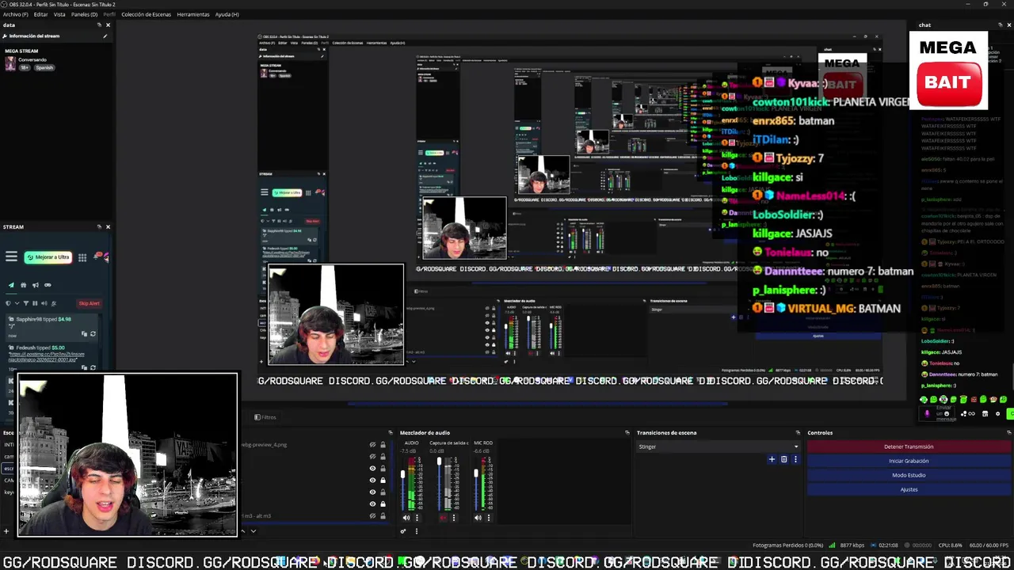Open MIC ROD channel three-dot menu
The image size is (1014, 570).
point(489,518)
